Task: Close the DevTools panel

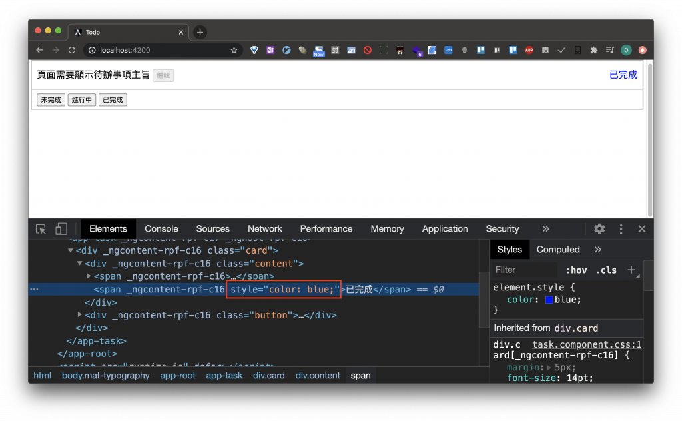Action: (x=642, y=229)
